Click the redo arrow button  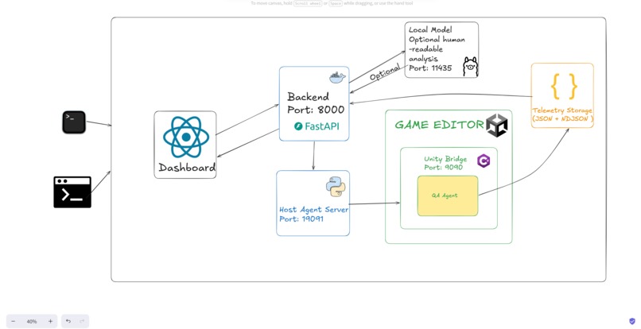point(82,321)
